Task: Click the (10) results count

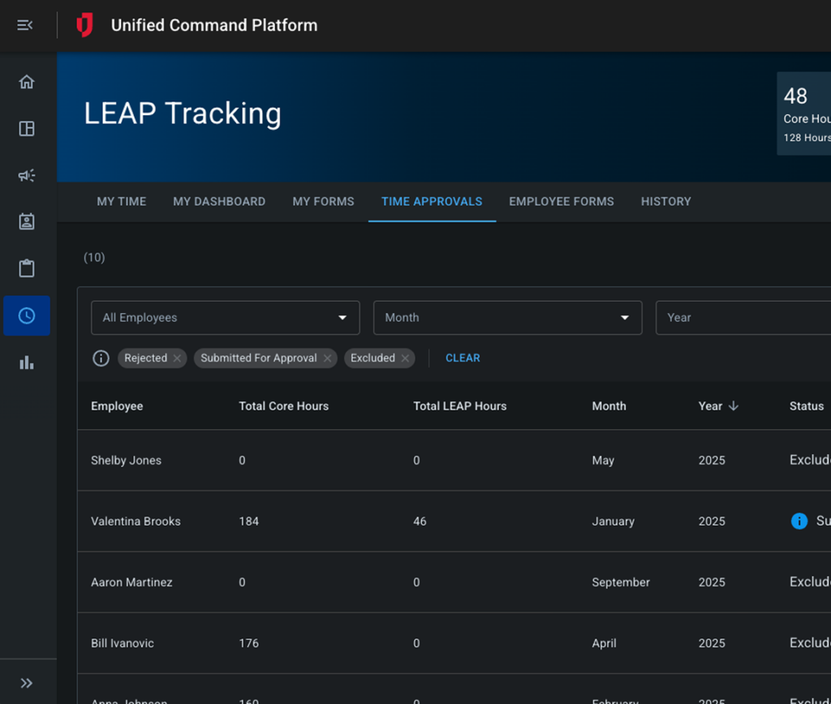Action: [x=94, y=258]
